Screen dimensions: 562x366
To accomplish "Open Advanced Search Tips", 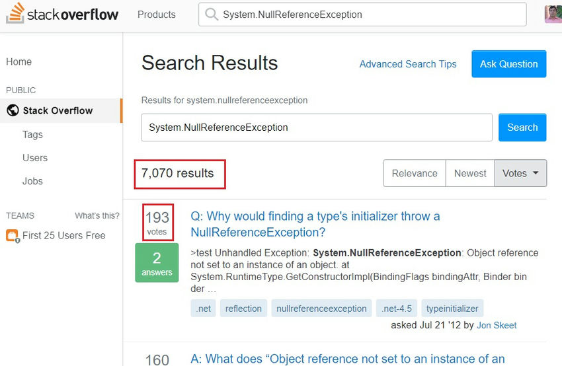I will [408, 64].
